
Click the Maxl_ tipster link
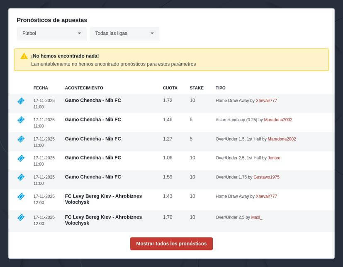[256, 217]
